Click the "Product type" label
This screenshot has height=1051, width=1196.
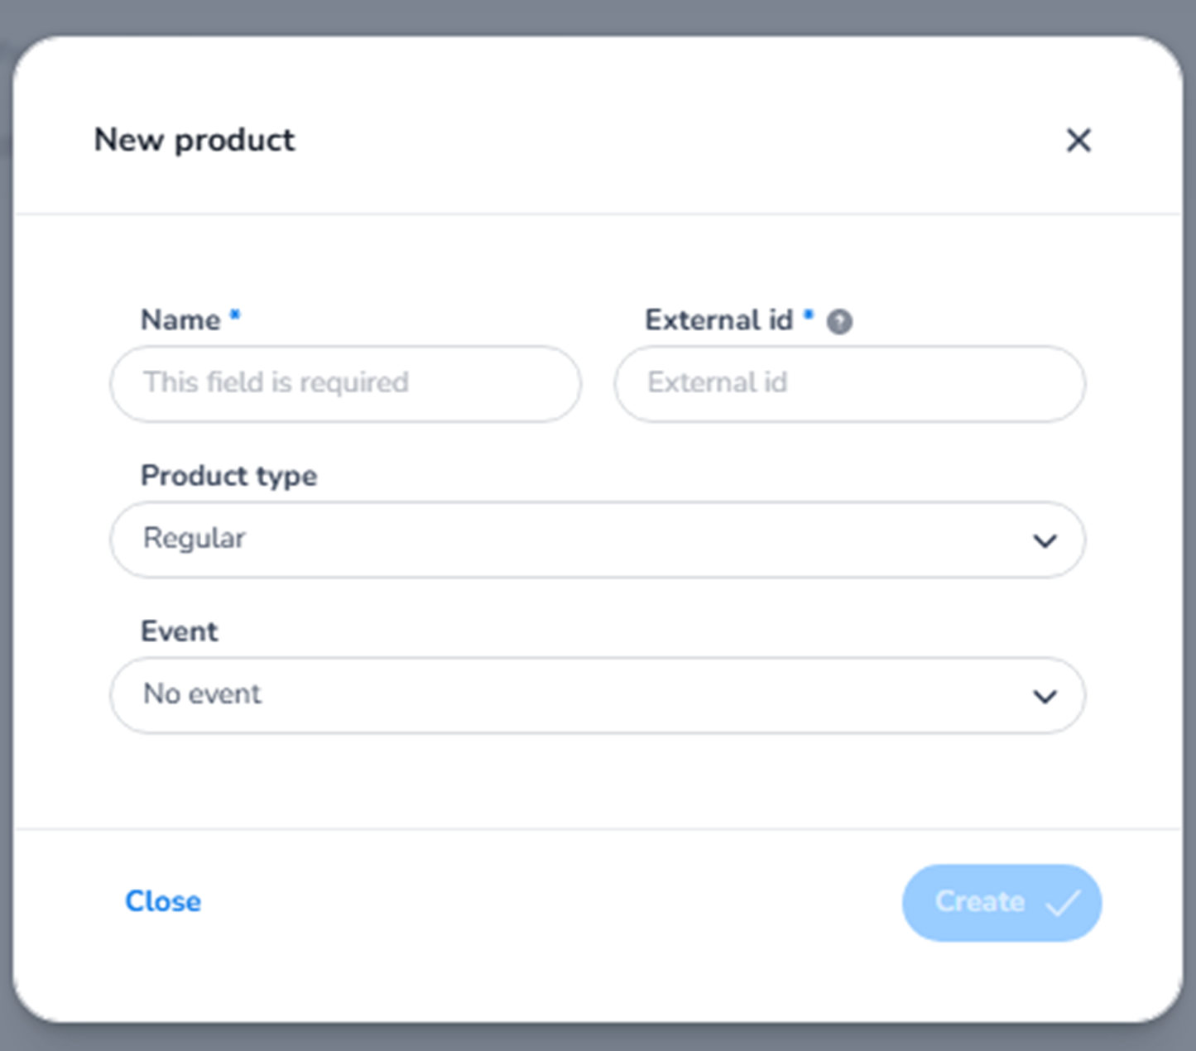click(x=228, y=476)
